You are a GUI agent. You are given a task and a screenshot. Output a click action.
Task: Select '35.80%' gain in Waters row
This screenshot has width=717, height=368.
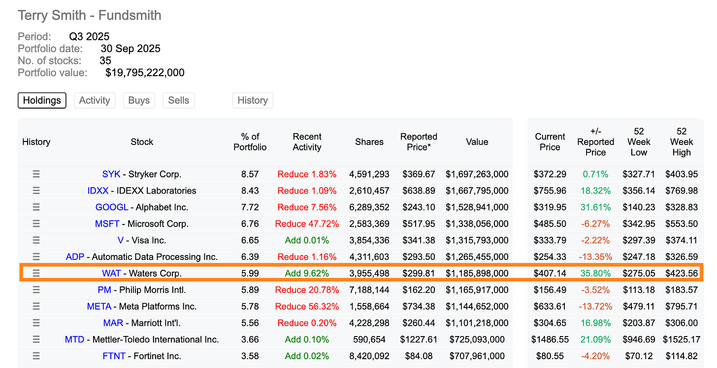[595, 273]
